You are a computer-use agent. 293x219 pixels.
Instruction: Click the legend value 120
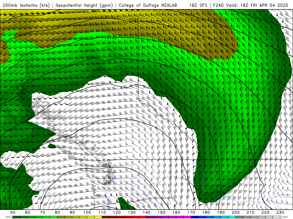pyautogui.click(x=117, y=212)
